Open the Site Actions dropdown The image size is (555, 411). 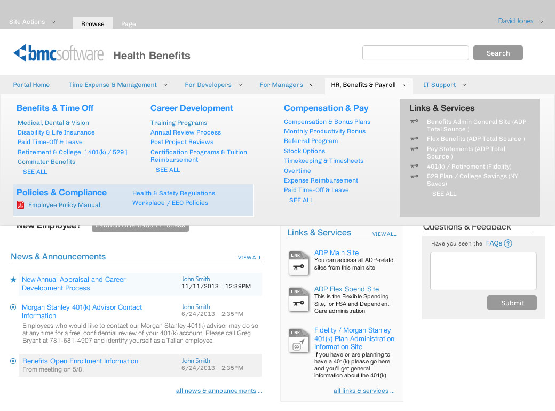[x=33, y=22]
